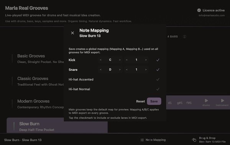The width and height of the screenshot is (230, 145).
Task: Toggle Hi-hat Accented lane checkmark
Action: click(x=158, y=79)
